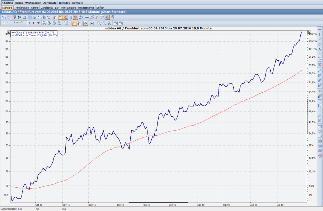Click the zoom out magnifier icon
Screen dimensions: 323x211
pyautogui.click(x=99, y=23)
